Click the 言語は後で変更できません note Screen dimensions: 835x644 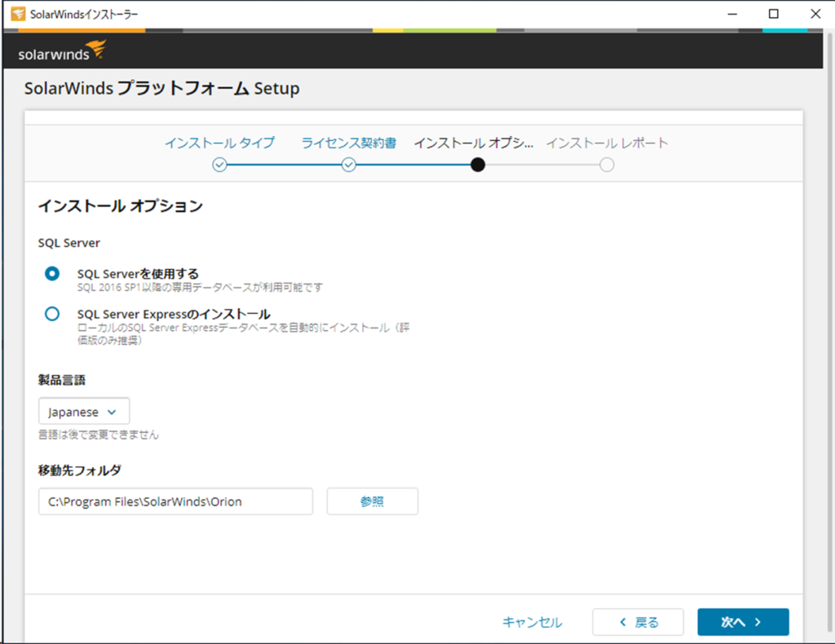(x=99, y=434)
